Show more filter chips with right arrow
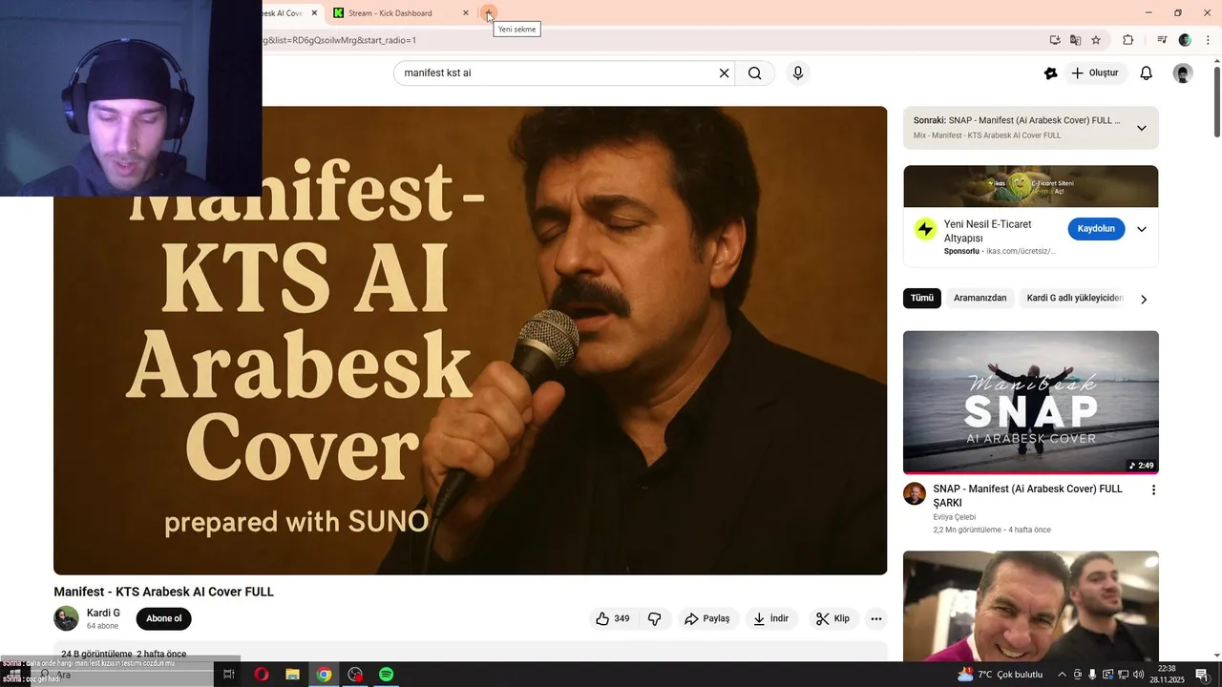Screen dimensions: 1222x687 (x=1144, y=299)
